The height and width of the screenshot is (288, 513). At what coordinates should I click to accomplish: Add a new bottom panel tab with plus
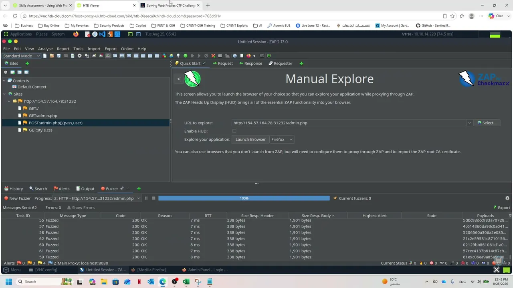coord(139,189)
